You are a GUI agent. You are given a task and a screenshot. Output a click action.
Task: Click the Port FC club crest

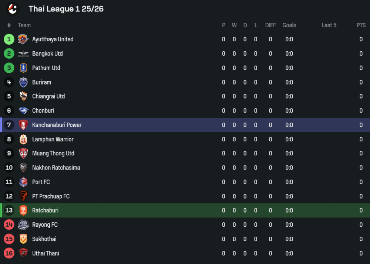point(23,182)
